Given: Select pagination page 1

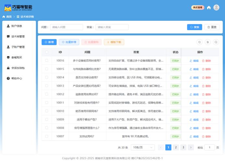Looking at the screenshot, I should tap(168, 147).
